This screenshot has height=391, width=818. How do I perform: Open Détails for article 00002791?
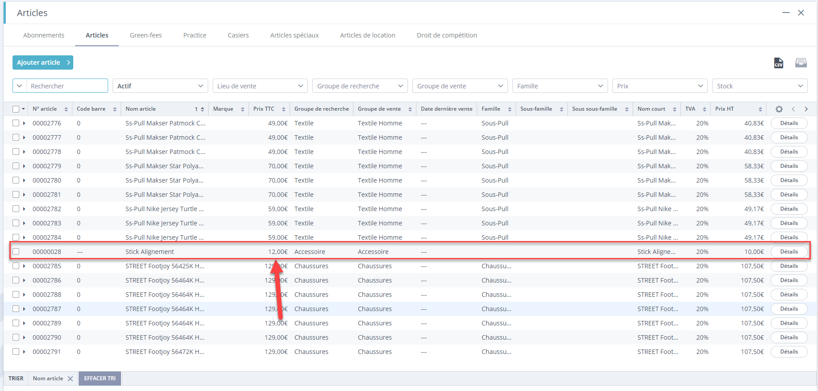coord(789,352)
